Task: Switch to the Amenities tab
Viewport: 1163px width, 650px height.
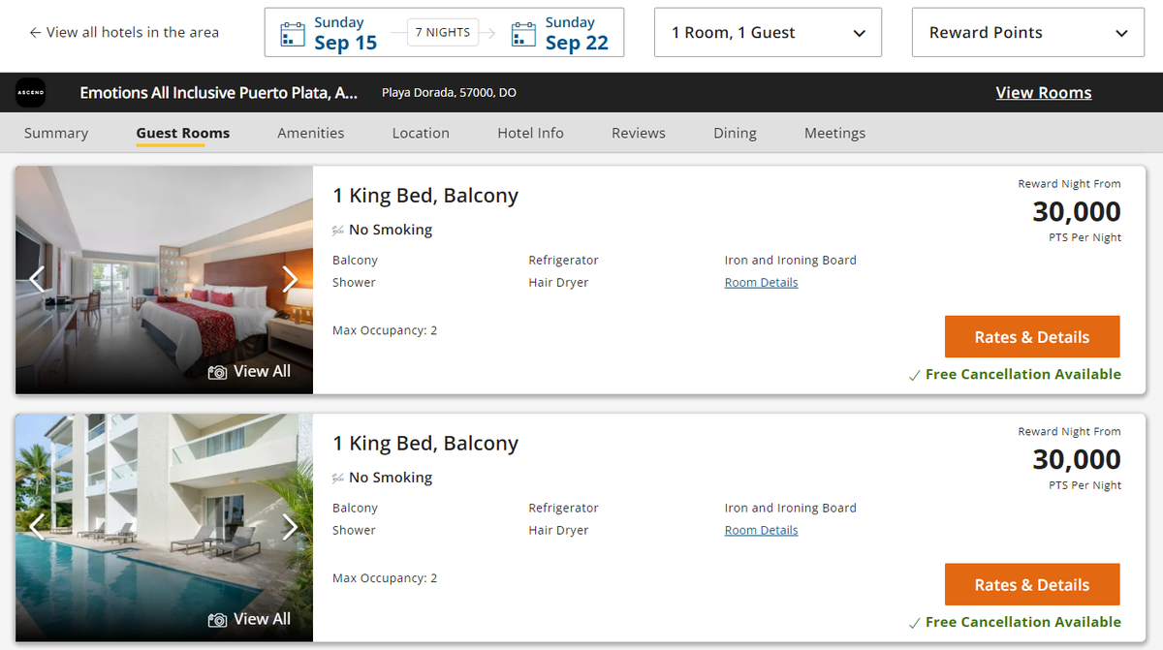Action: coord(310,133)
